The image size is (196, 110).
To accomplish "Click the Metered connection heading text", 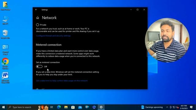I will coord(49,45).
